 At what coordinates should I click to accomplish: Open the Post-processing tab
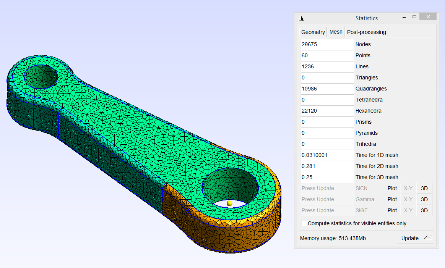366,32
